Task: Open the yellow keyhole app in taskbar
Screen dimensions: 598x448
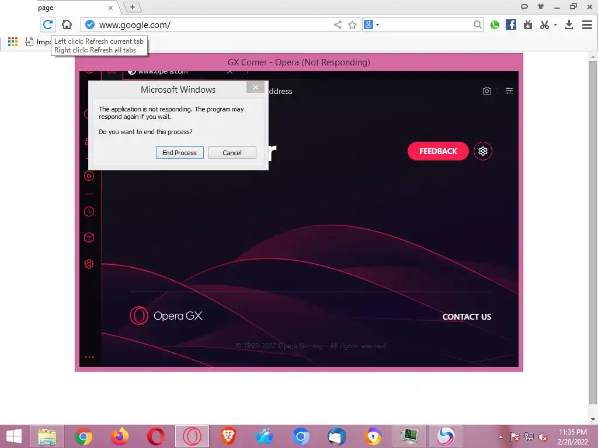Action: click(x=373, y=436)
